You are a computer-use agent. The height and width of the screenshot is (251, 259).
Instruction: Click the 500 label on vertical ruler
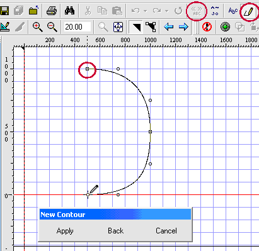coord(6,133)
